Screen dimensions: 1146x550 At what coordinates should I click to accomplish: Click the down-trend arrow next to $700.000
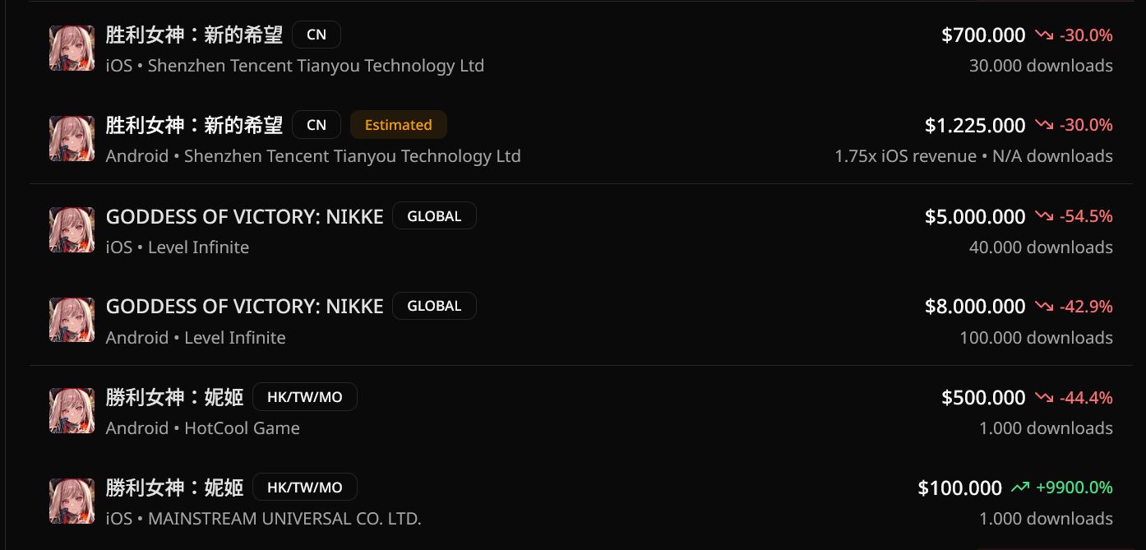tap(1044, 35)
